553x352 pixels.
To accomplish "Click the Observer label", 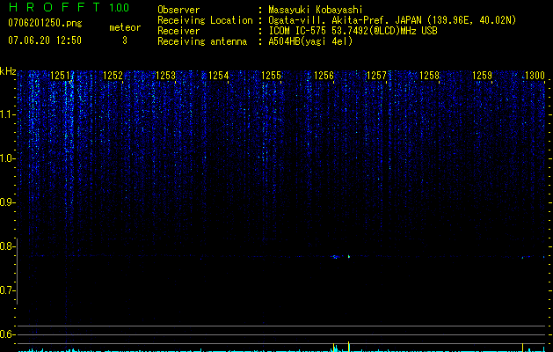I will [x=178, y=10].
